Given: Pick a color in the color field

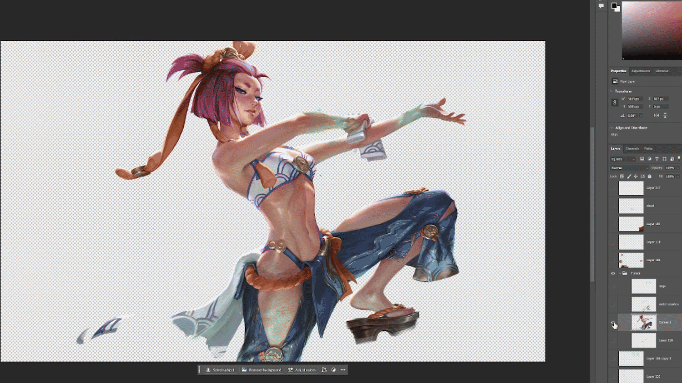Looking at the screenshot, I should (x=652, y=30).
